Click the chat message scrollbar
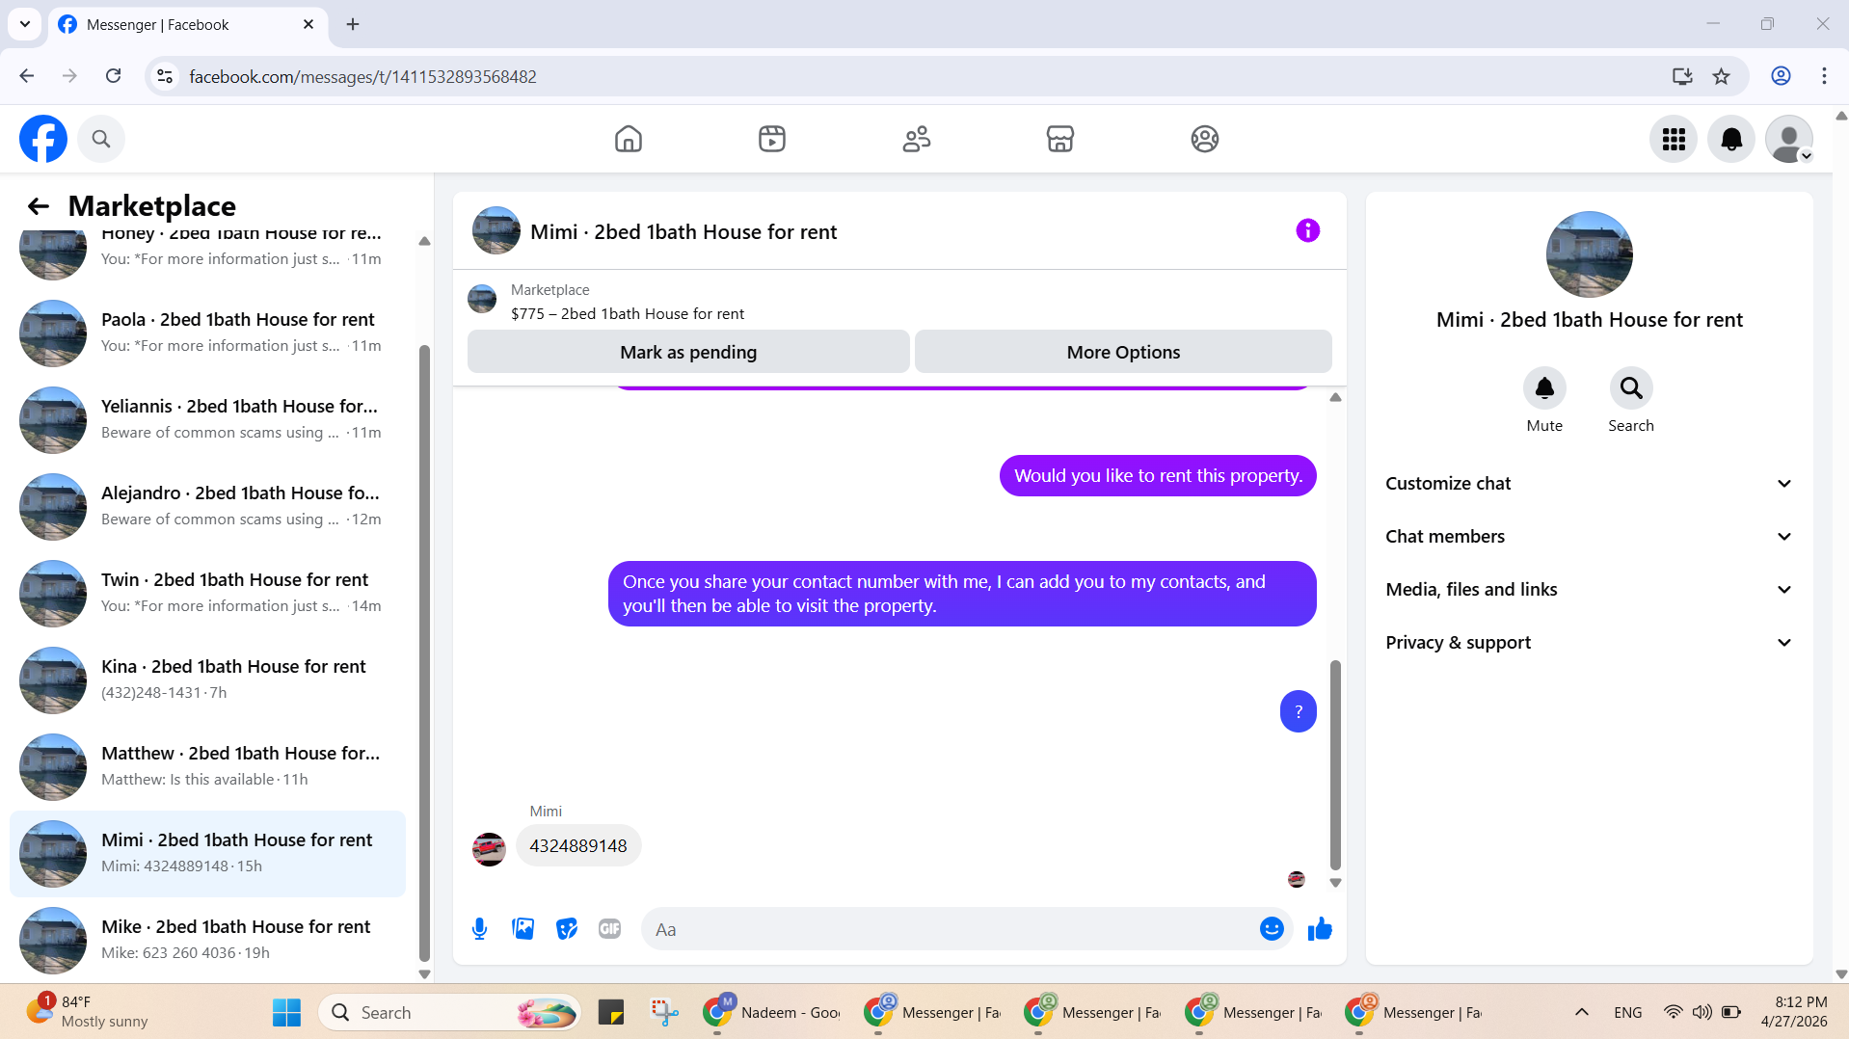The width and height of the screenshot is (1849, 1039). pyautogui.click(x=1335, y=765)
